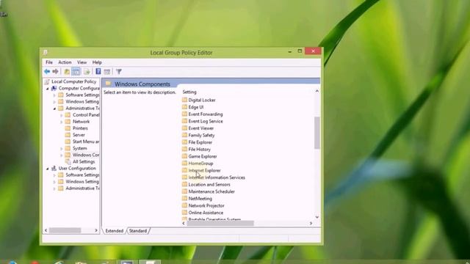The image size is (470, 264).
Task: Click the settings list scroll-down arrow
Action: click(317, 217)
